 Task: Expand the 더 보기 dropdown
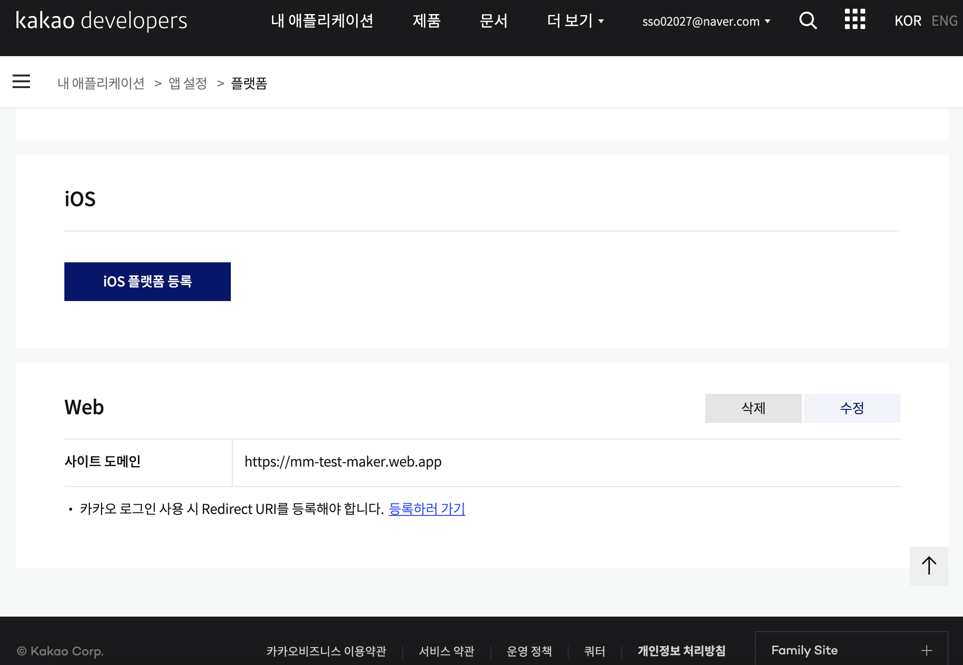575,21
